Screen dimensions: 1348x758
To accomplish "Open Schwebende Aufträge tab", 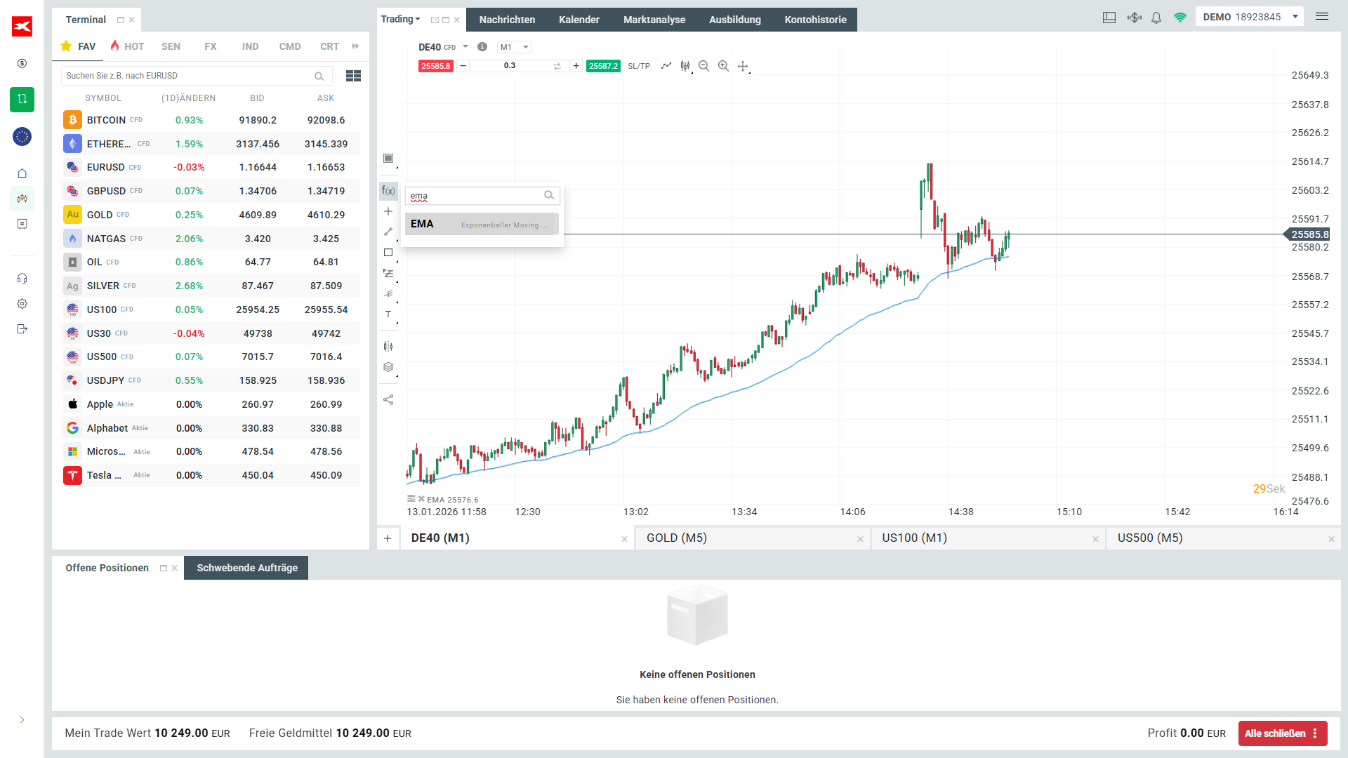I will 246,568.
